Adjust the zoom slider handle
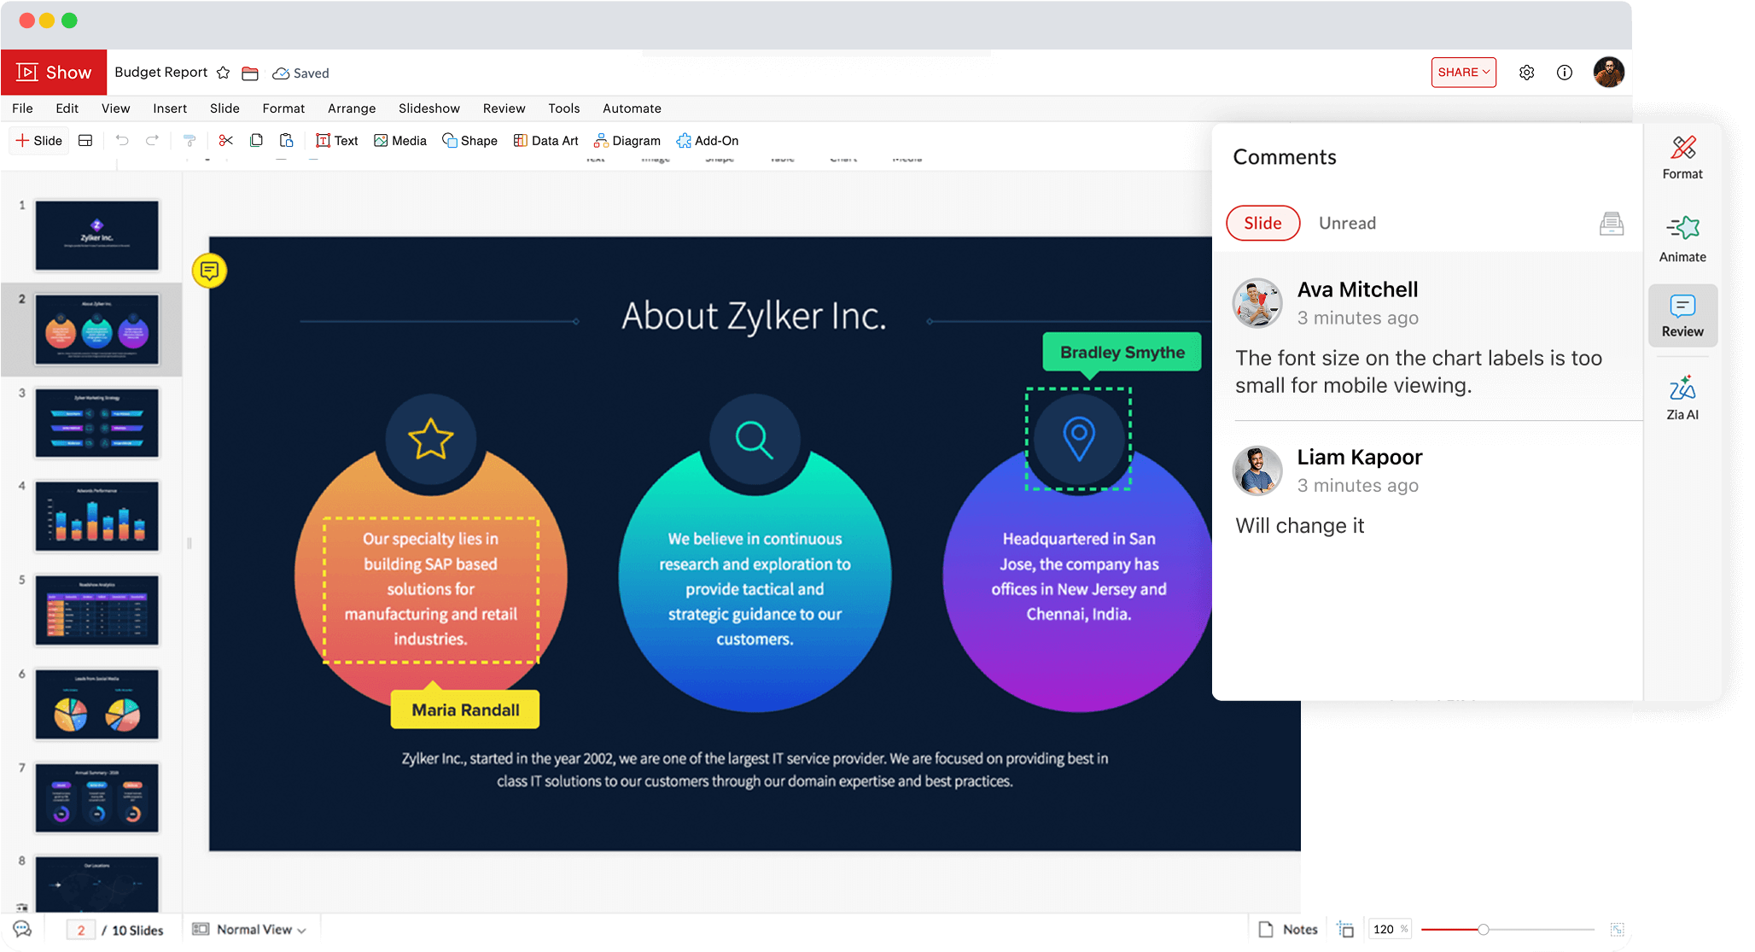The image size is (1755, 952). pos(1484,929)
